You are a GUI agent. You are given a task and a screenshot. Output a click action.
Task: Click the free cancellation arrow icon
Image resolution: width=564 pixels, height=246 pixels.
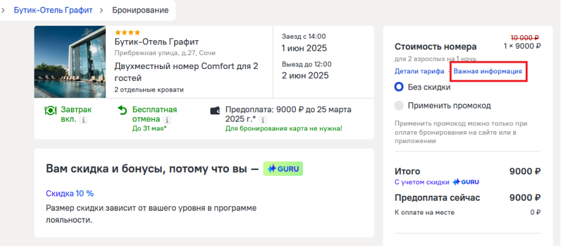click(x=123, y=110)
